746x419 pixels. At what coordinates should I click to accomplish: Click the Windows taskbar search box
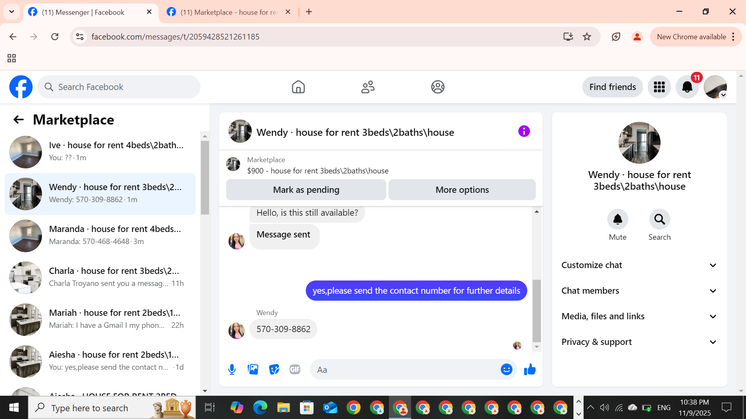[112, 407]
